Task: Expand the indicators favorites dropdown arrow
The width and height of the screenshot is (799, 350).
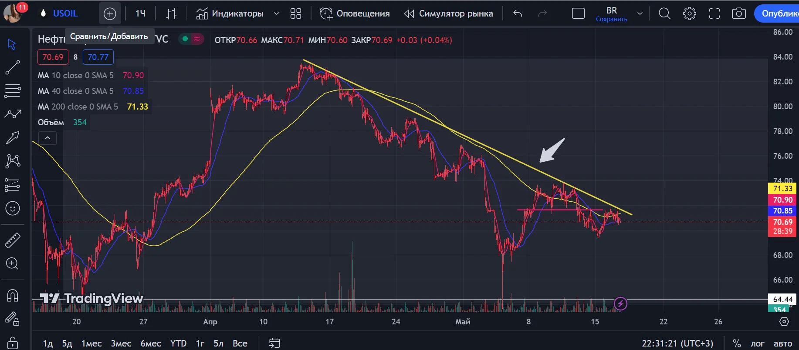Action: pyautogui.click(x=276, y=14)
